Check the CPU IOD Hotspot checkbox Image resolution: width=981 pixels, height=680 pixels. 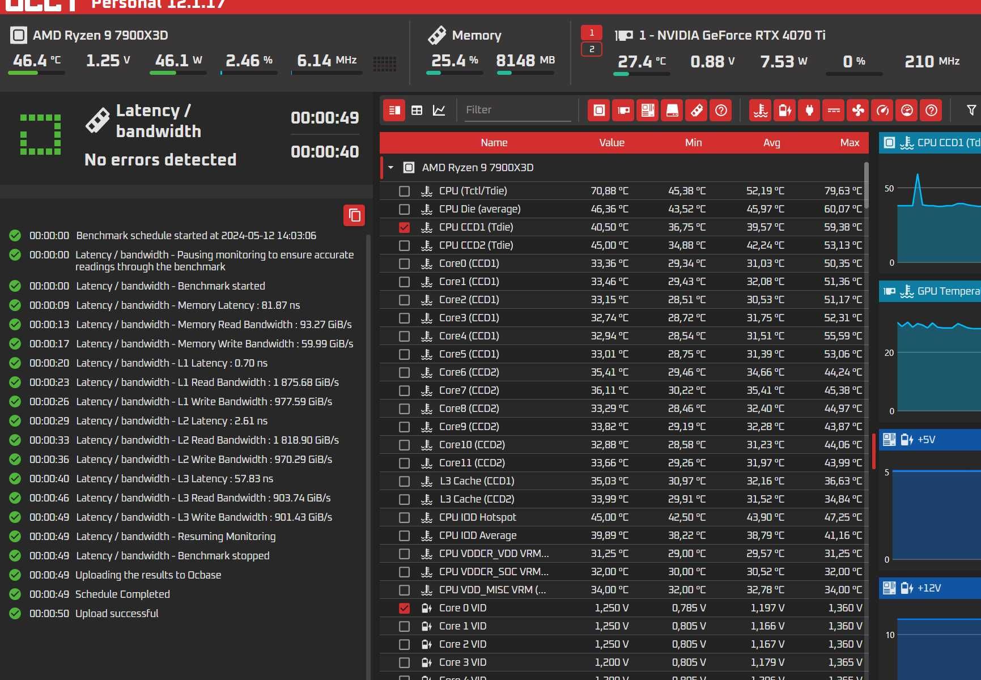click(404, 517)
